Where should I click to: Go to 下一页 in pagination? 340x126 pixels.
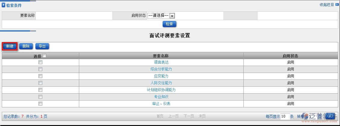[x=189, y=116]
